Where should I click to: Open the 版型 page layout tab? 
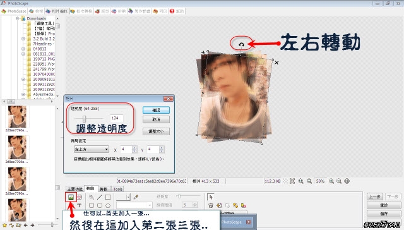(102, 11)
